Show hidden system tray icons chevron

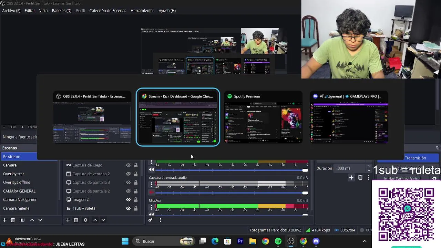(x=365, y=241)
